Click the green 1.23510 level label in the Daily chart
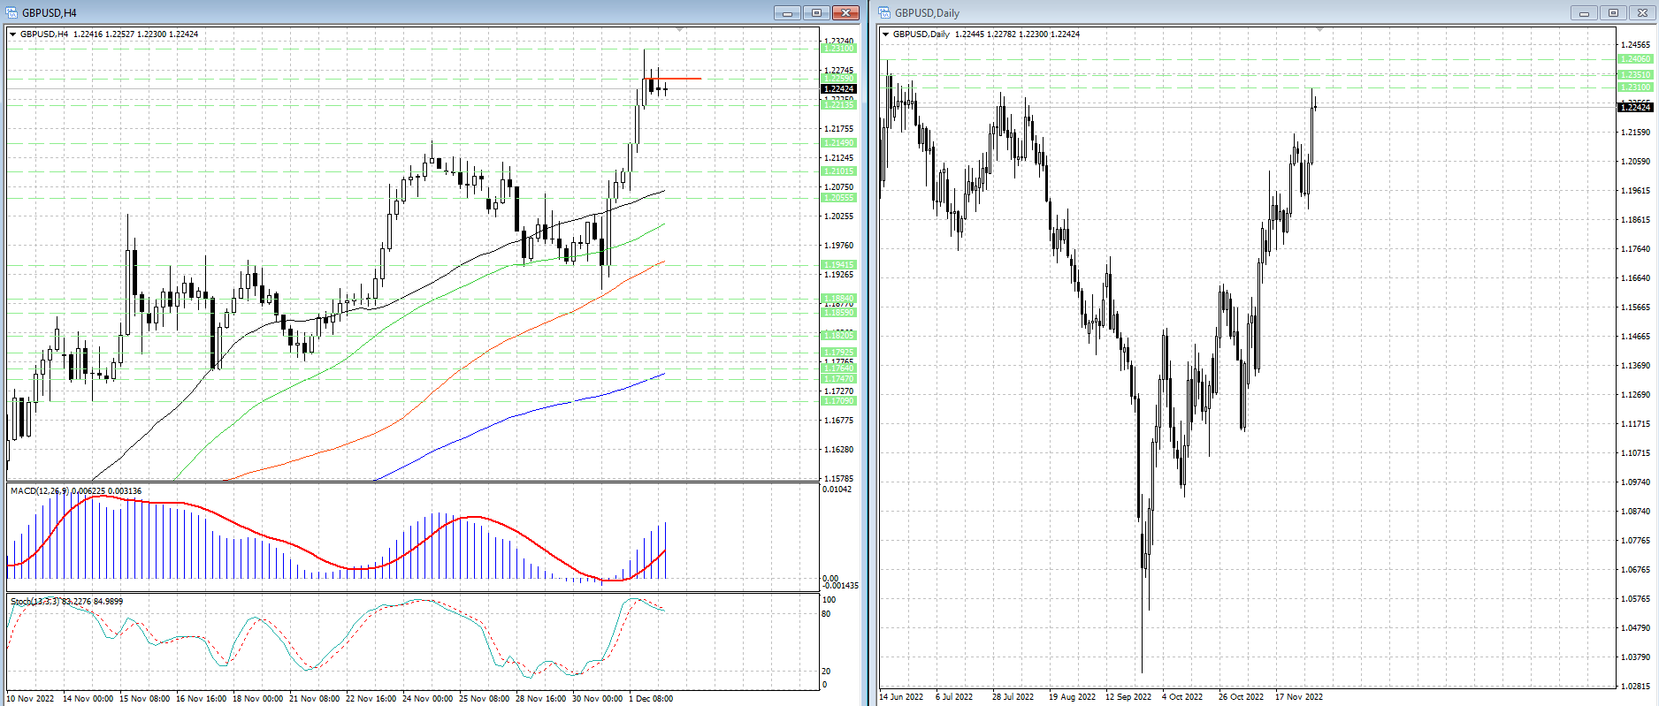Viewport: 1659px width, 706px height. point(1634,75)
